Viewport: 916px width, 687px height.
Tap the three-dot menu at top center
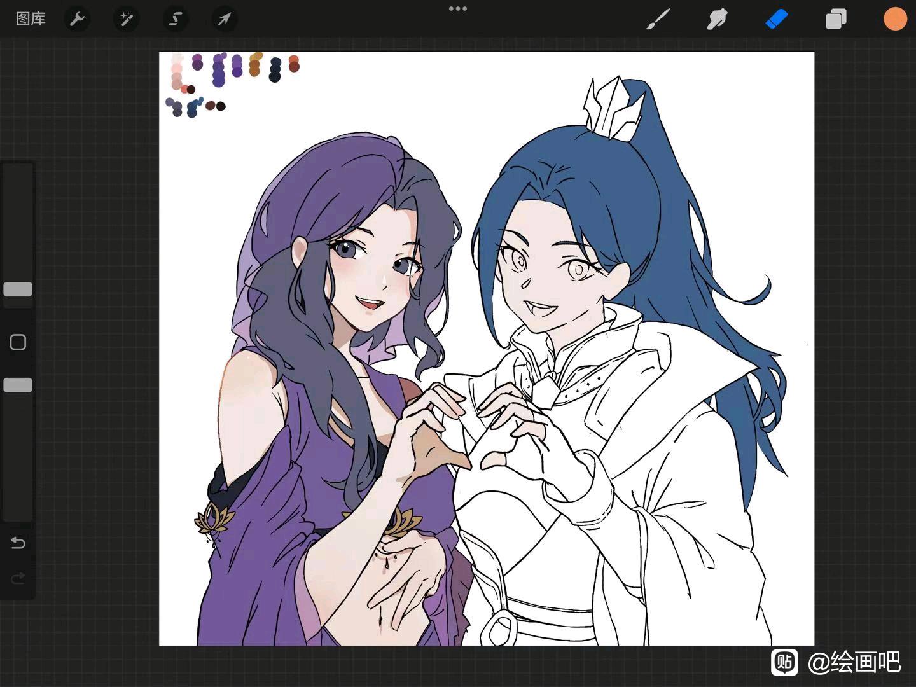(458, 9)
